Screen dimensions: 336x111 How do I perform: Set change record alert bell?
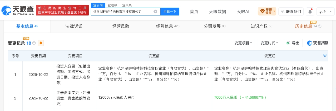point(41,43)
